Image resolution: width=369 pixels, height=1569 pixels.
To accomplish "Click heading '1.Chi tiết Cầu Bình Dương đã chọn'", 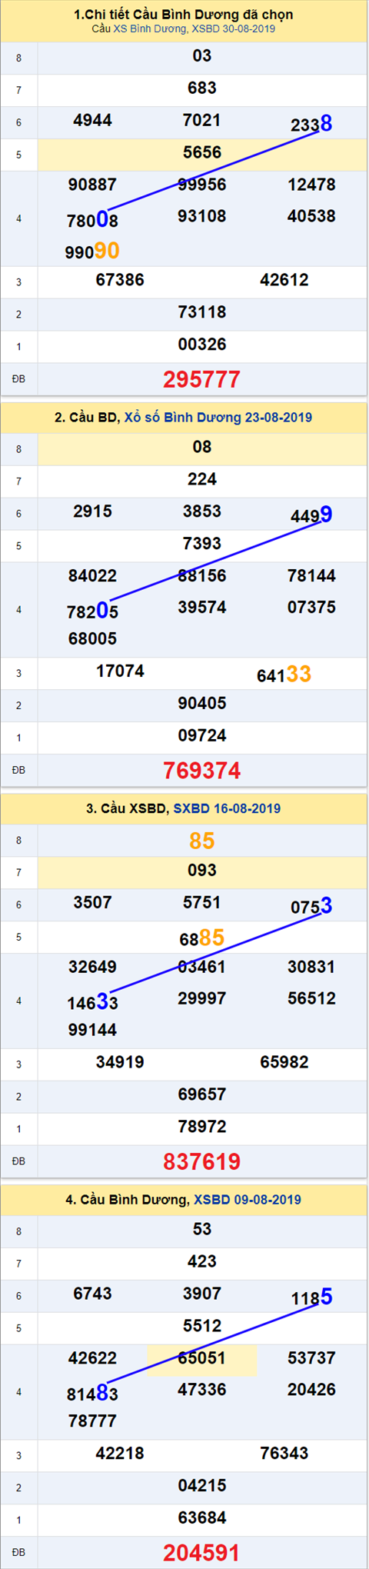I will click(x=183, y=15).
